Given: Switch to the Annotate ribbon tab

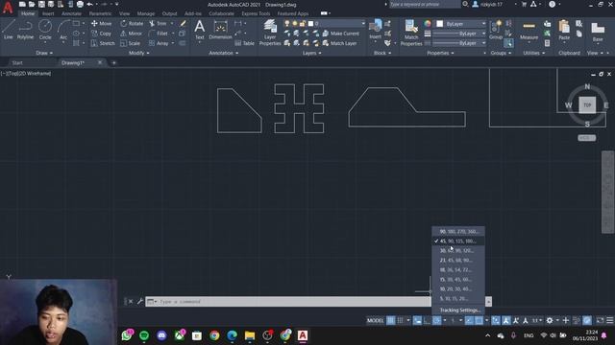Looking at the screenshot, I should tap(71, 13).
